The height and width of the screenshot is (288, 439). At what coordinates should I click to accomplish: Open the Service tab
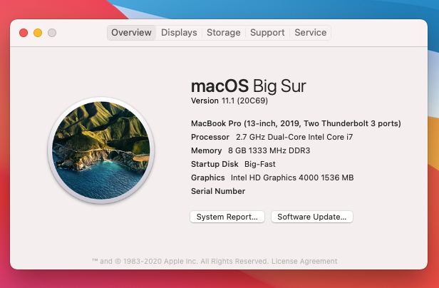310,33
